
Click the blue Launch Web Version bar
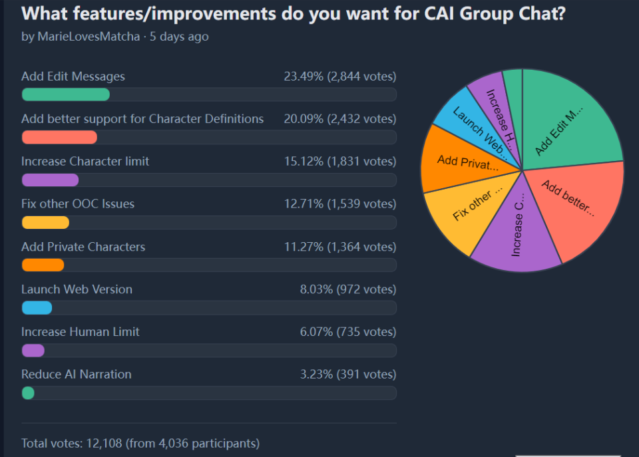pos(37,307)
